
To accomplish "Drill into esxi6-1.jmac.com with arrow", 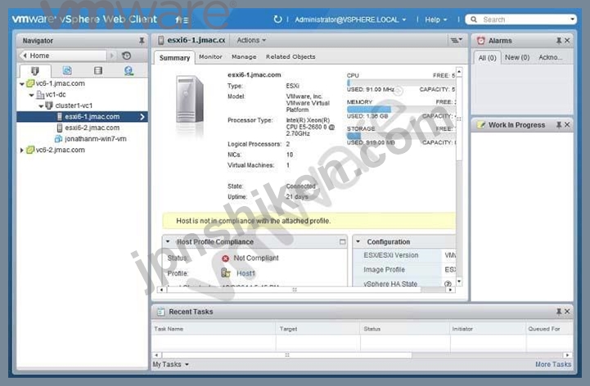I will pyautogui.click(x=142, y=117).
